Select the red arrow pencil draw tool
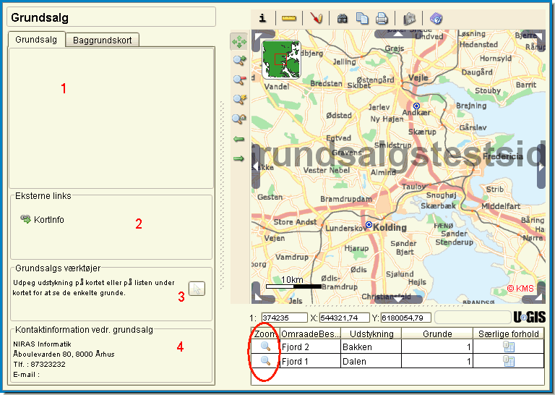Viewport: 555px width, 395px height. click(x=316, y=18)
